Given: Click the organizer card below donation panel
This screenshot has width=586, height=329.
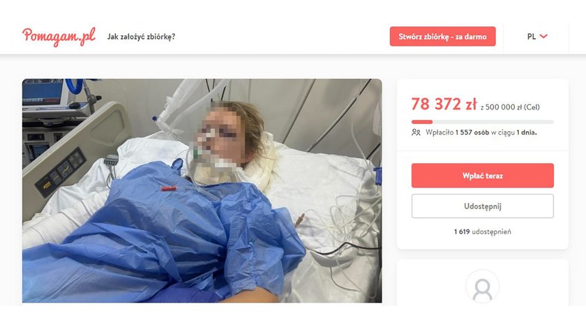Looking at the screenshot, I should click(x=483, y=283).
